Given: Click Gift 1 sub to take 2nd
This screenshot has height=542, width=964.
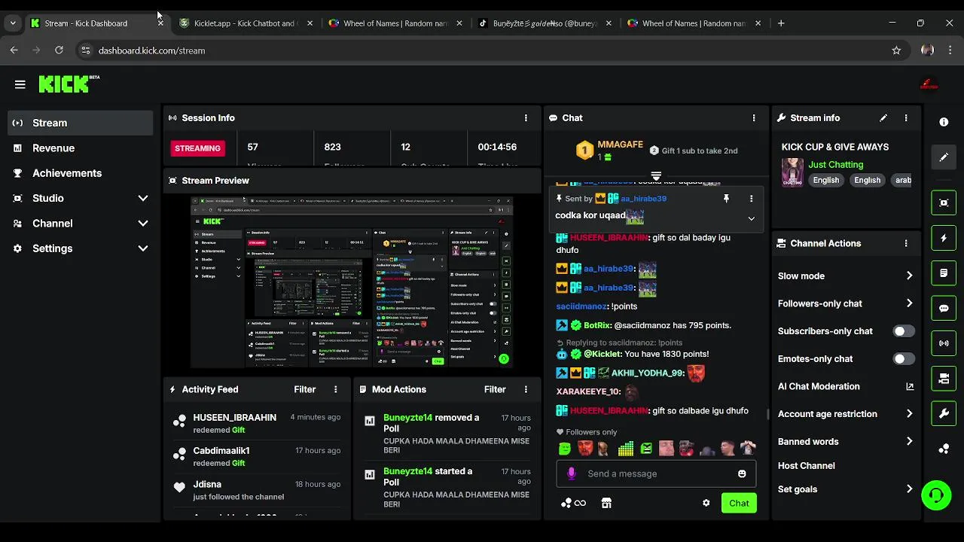Looking at the screenshot, I should click(693, 151).
